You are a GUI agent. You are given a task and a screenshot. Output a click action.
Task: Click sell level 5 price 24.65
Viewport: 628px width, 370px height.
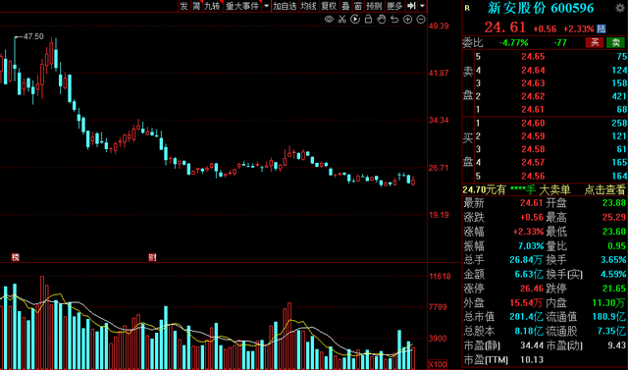pos(533,57)
